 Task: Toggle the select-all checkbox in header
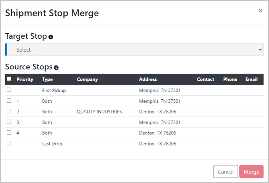pyautogui.click(x=9, y=79)
